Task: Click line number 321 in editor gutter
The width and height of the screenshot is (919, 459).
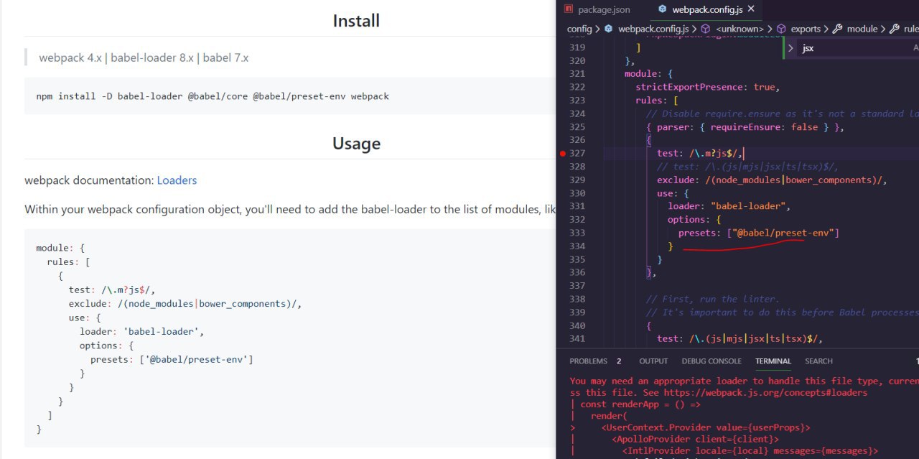Action: coord(577,74)
